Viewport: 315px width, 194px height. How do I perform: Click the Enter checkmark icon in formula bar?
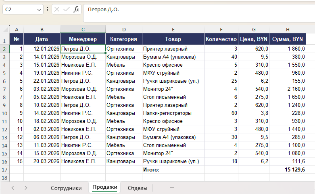point(67,9)
